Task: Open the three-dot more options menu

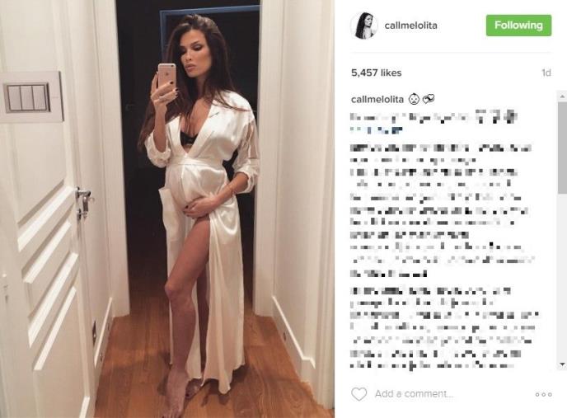Action: (x=544, y=394)
